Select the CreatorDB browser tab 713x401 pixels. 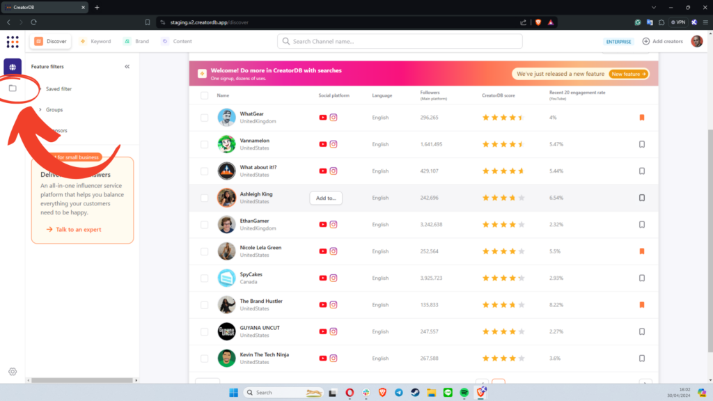(x=44, y=7)
